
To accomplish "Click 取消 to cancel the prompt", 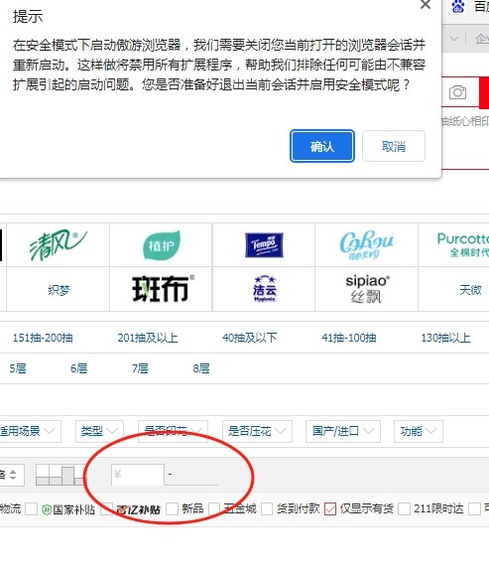I will (x=394, y=146).
